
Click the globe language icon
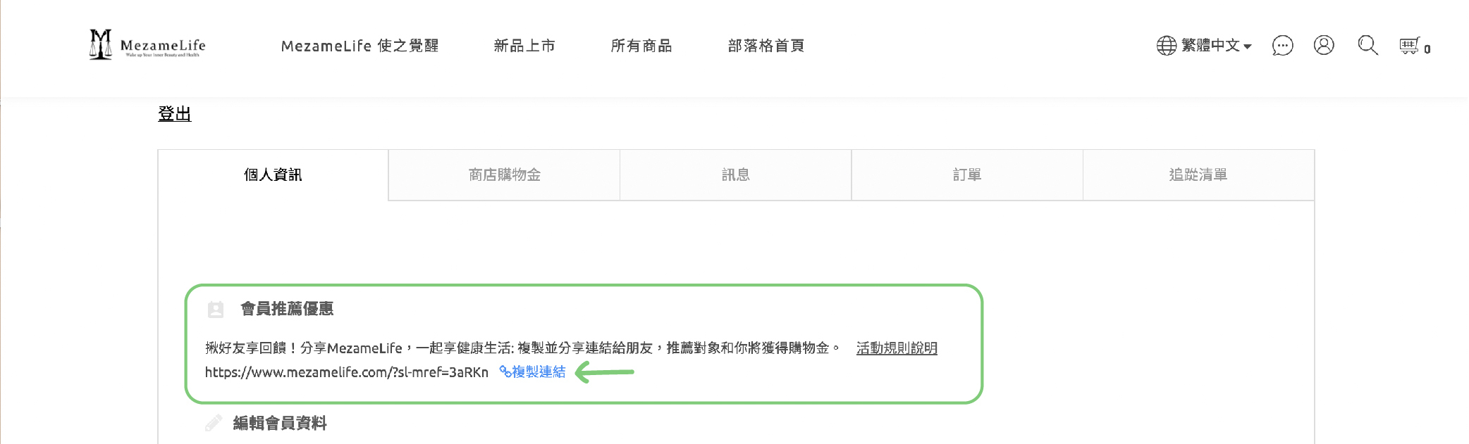coord(1167,45)
